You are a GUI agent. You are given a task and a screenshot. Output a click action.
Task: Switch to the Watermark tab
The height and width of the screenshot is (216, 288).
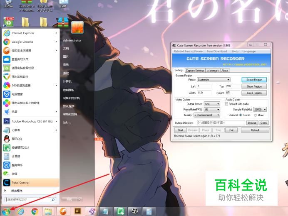(213, 71)
